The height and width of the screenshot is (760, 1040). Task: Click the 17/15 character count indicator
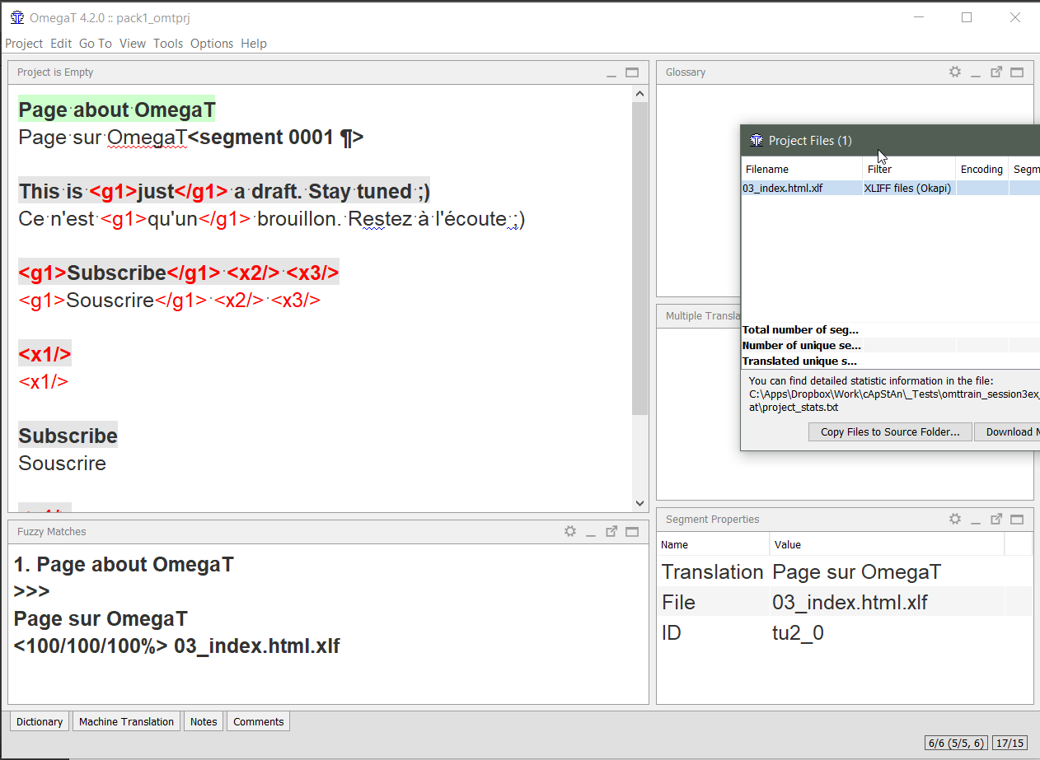[x=1010, y=743]
